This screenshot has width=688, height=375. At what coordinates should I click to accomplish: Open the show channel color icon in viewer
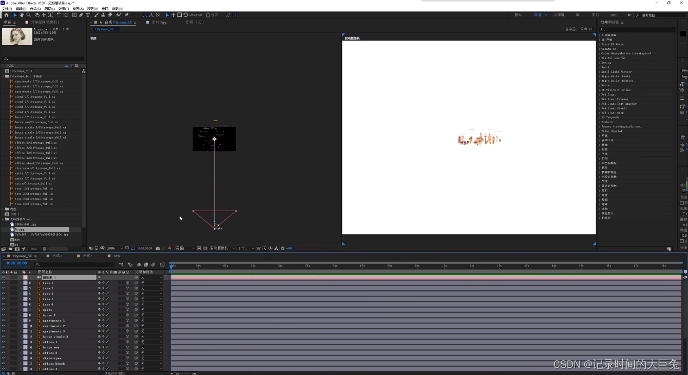[x=169, y=248]
